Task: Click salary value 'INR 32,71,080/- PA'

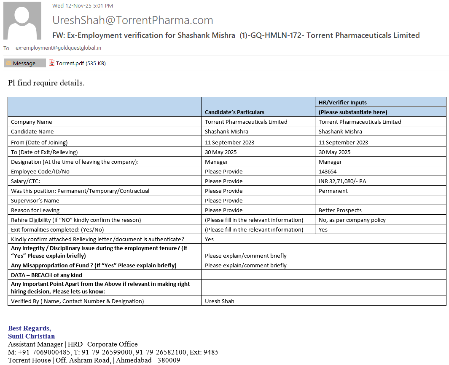Action: pos(342,181)
